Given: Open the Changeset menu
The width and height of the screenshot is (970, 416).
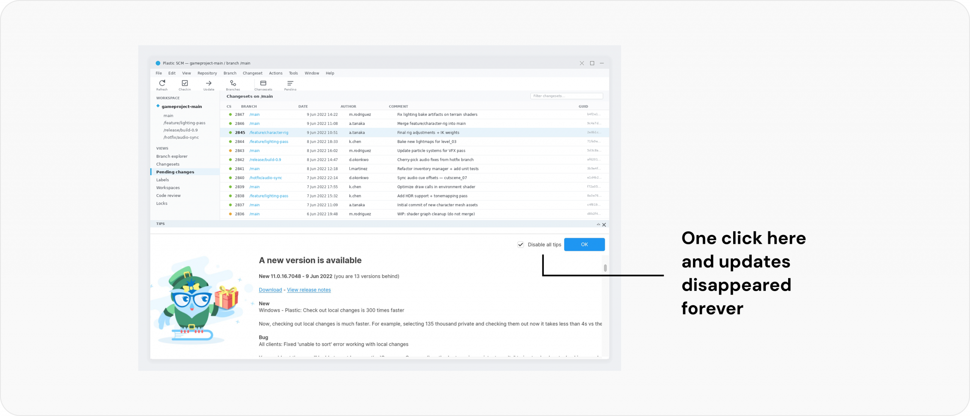Looking at the screenshot, I should (252, 73).
